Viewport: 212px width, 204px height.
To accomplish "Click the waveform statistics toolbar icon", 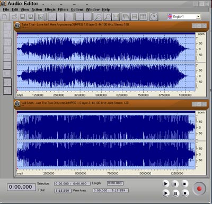I will coord(41,17).
